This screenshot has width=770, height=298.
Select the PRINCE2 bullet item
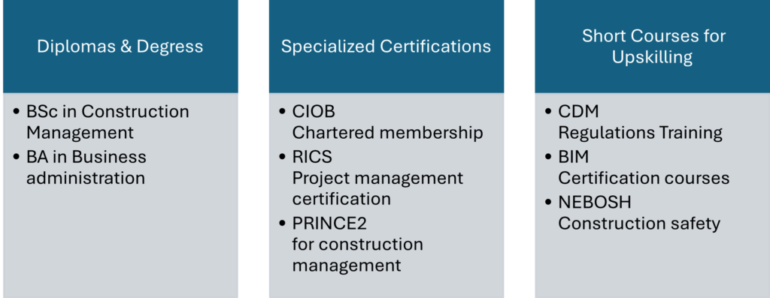(x=329, y=224)
